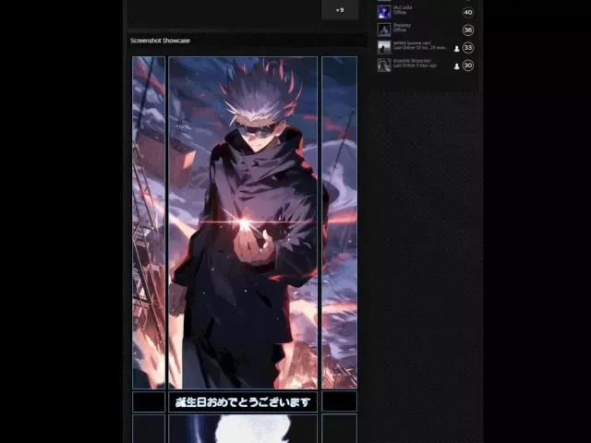Open the +9 more items tile
This screenshot has width=591, height=443.
pyautogui.click(x=340, y=10)
